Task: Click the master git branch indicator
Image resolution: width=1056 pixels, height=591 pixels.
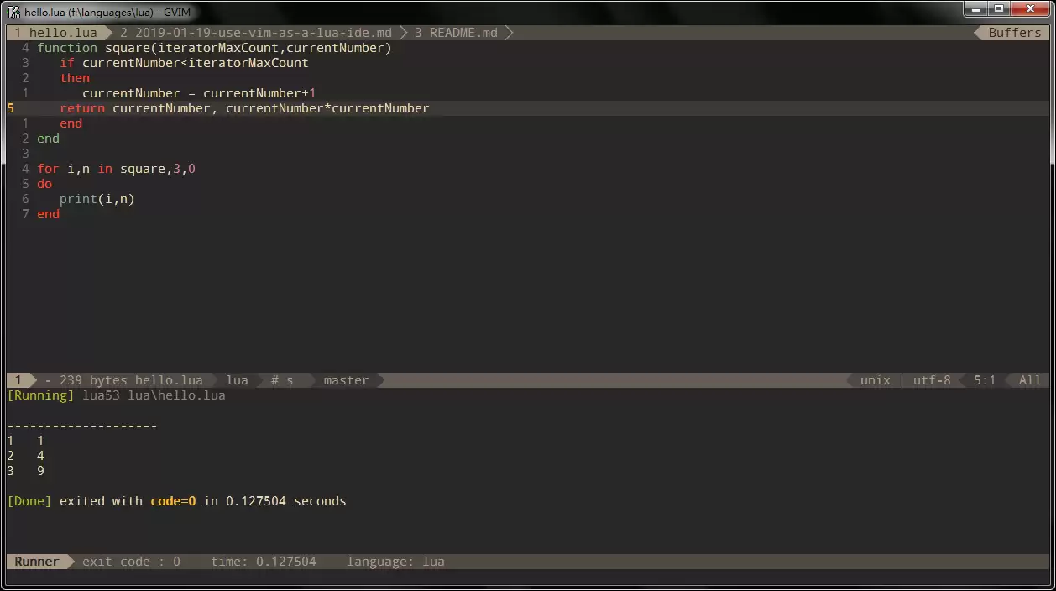Action: [x=346, y=380]
